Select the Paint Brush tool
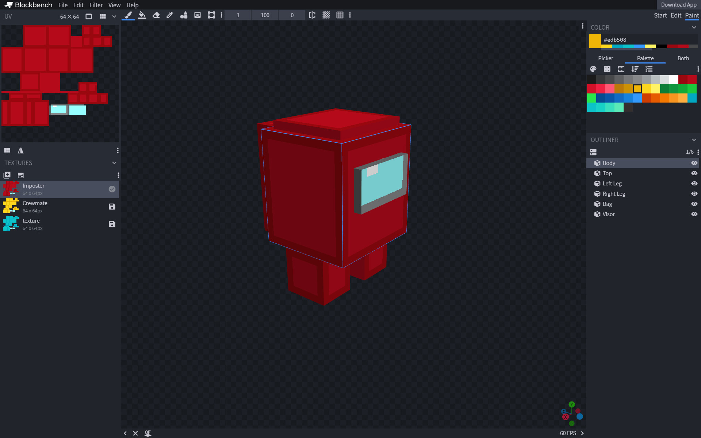This screenshot has height=438, width=701. click(128, 15)
